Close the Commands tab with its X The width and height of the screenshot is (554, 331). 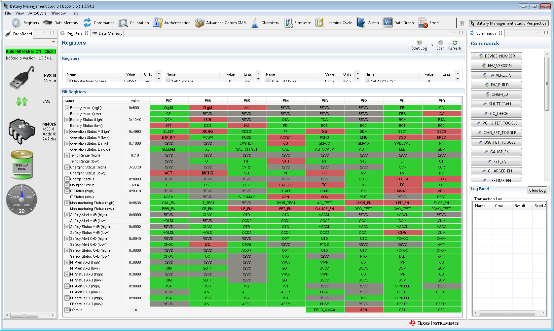coord(500,33)
